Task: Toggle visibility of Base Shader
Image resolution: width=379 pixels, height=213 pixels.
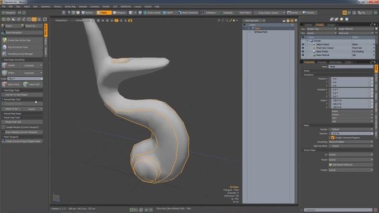Action: pos(303,51)
